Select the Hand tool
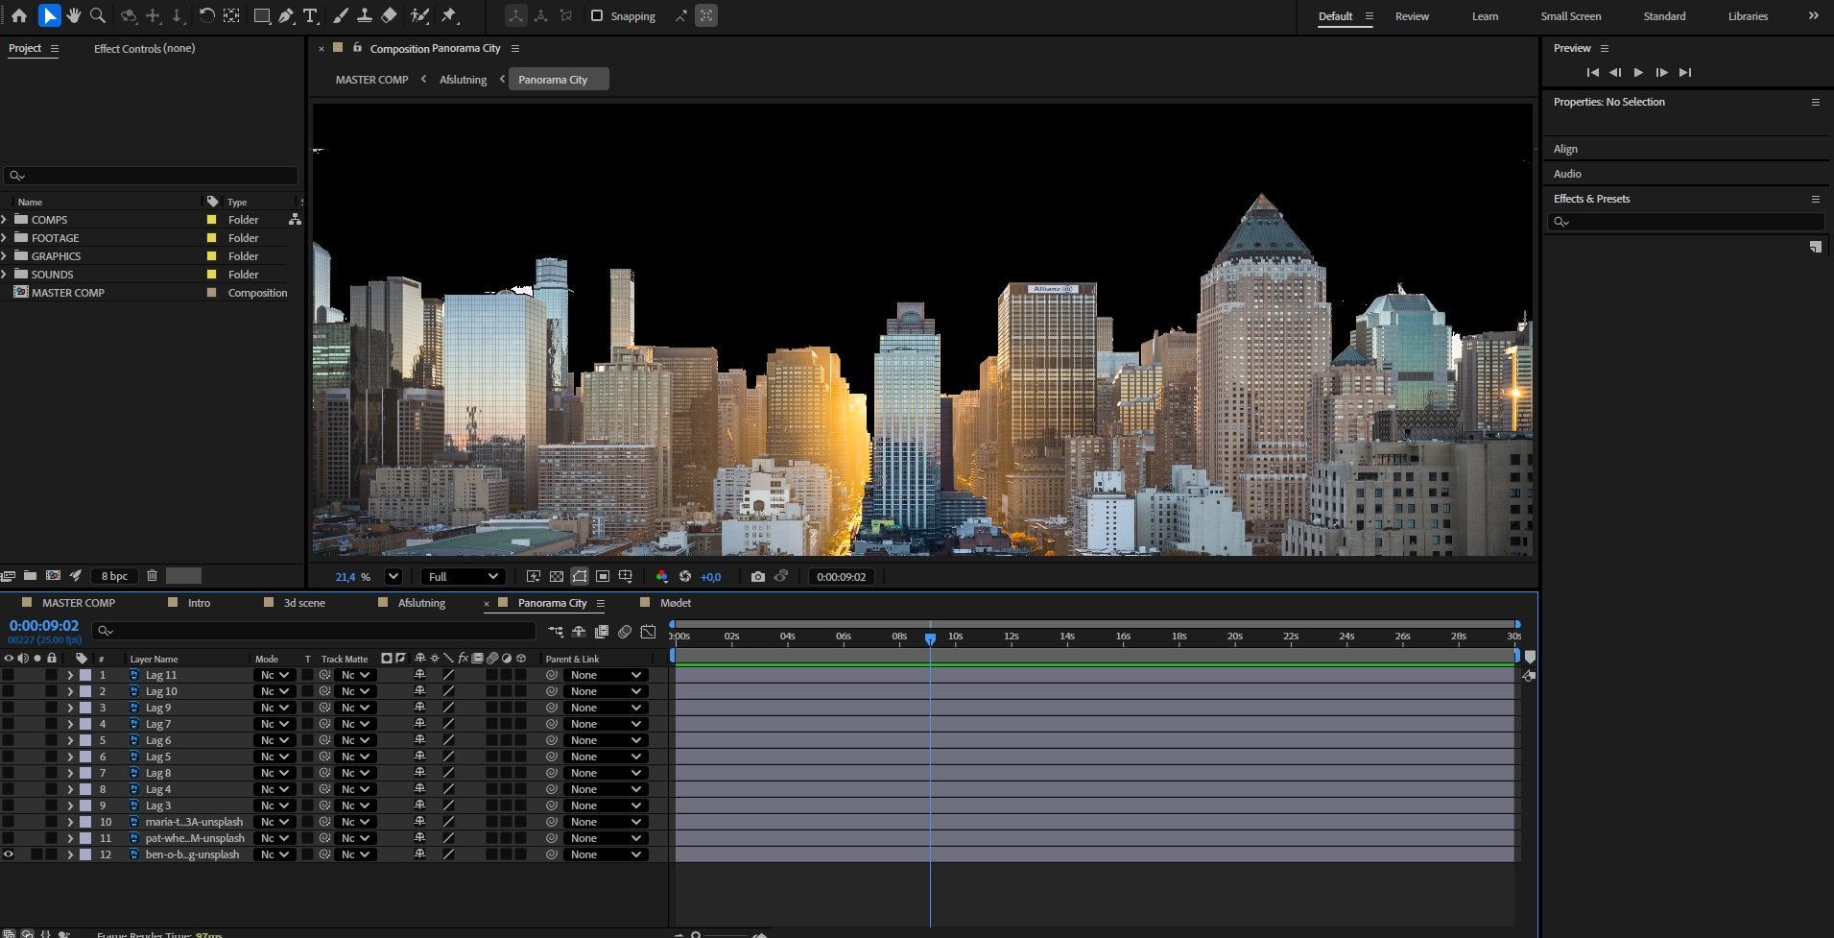This screenshot has width=1834, height=938. (x=73, y=15)
